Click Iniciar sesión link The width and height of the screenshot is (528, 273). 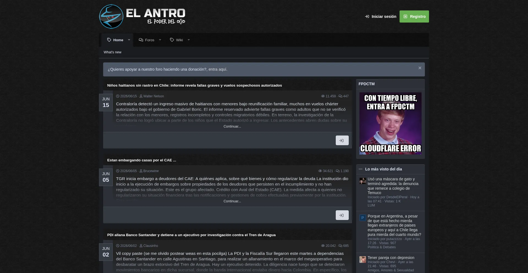tap(381, 16)
